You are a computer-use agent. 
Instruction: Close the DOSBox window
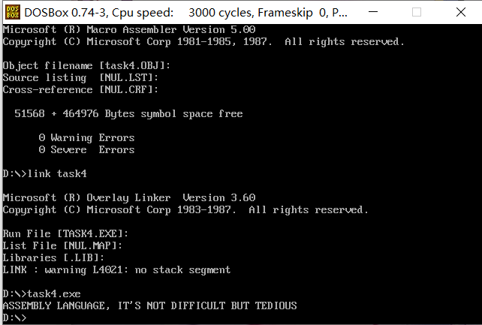pyautogui.click(x=460, y=12)
